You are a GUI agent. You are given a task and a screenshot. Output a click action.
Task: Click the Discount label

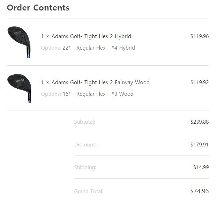point(85,144)
